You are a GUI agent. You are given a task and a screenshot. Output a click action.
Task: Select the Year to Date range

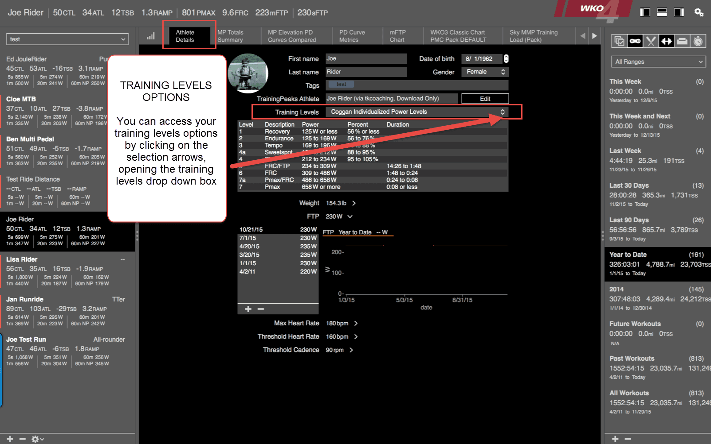point(657,264)
